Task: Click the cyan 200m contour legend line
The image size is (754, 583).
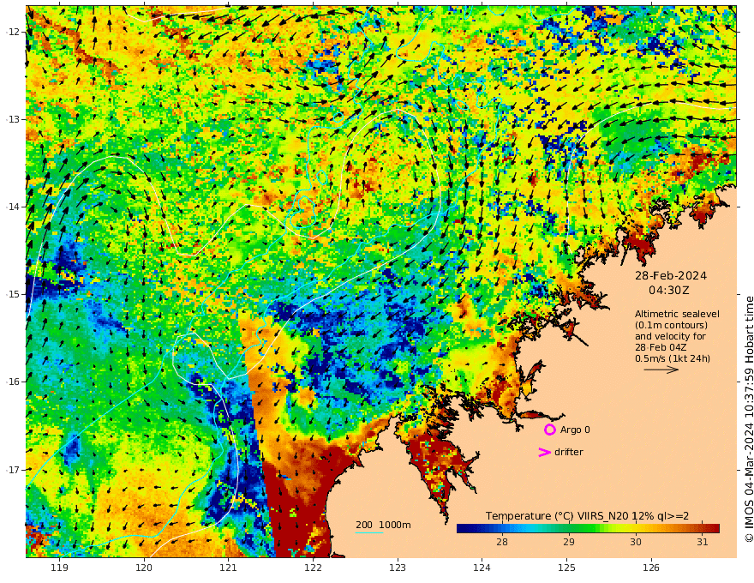Action: [368, 532]
